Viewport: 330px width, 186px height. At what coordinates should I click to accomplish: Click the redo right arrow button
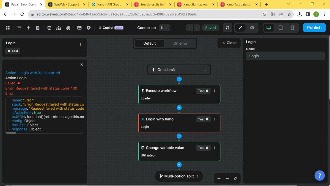pos(197,28)
